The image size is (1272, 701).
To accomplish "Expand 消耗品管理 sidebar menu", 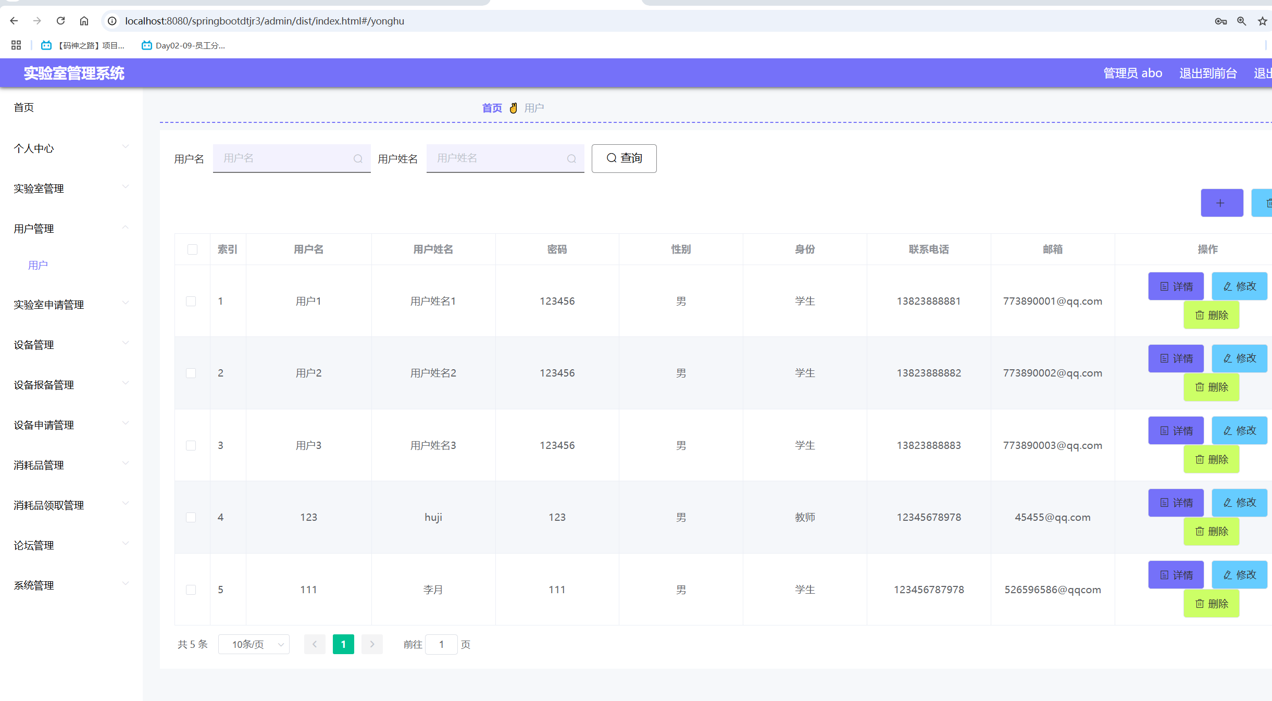I will (71, 465).
